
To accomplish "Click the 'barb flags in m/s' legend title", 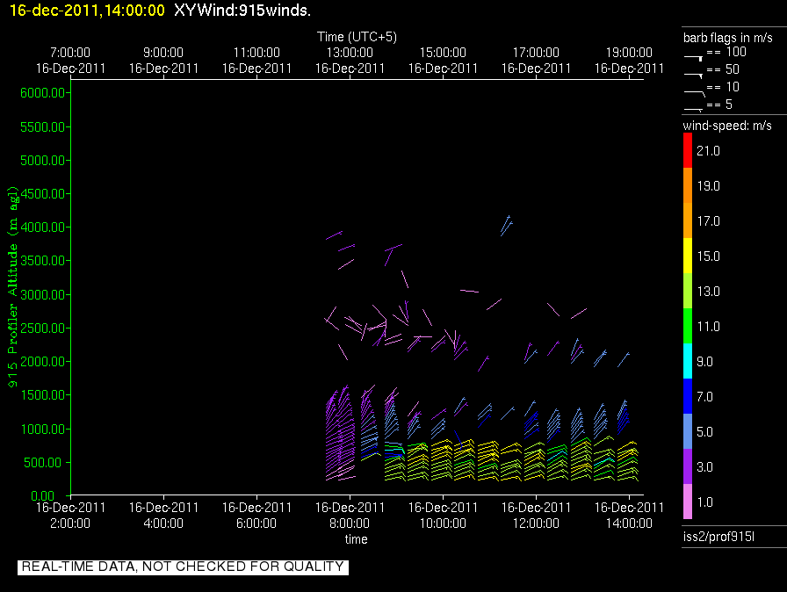I will pyautogui.click(x=728, y=38).
